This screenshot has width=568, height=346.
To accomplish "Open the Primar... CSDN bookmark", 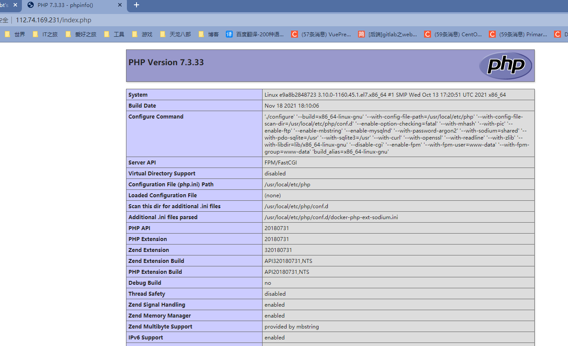I will coord(518,34).
